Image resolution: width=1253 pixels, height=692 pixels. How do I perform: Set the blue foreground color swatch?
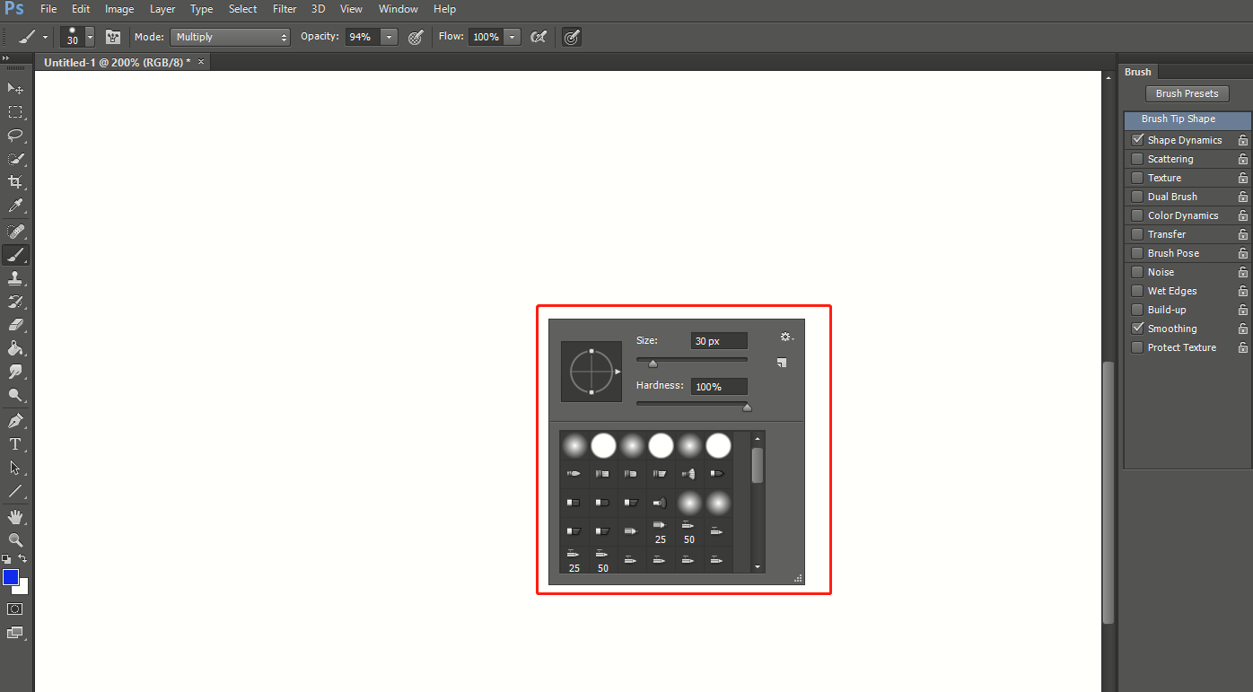[x=11, y=577]
